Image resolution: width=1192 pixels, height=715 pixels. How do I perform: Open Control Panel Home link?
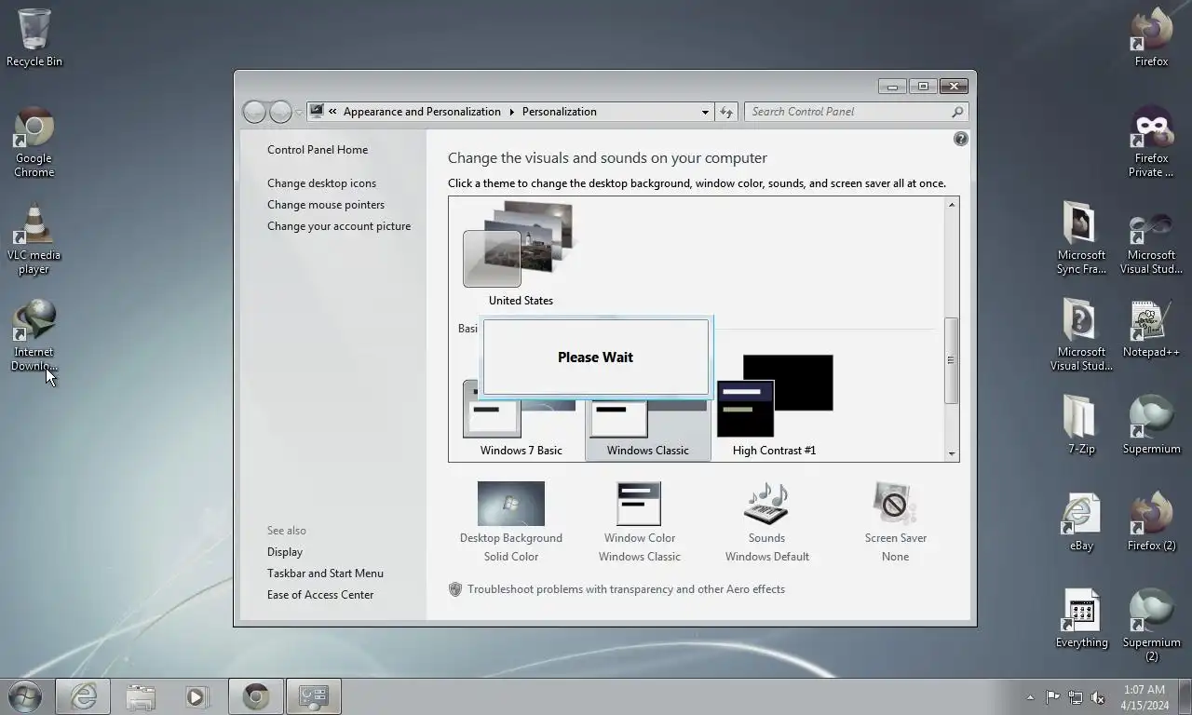(318, 150)
